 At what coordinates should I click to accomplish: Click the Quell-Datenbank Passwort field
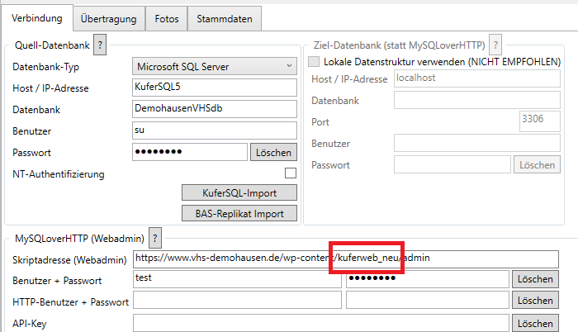[190, 152]
